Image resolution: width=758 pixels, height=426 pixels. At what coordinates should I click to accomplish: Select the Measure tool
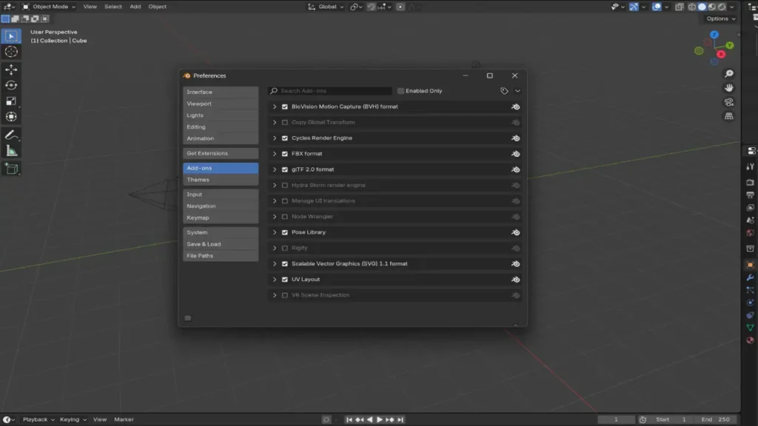11,151
